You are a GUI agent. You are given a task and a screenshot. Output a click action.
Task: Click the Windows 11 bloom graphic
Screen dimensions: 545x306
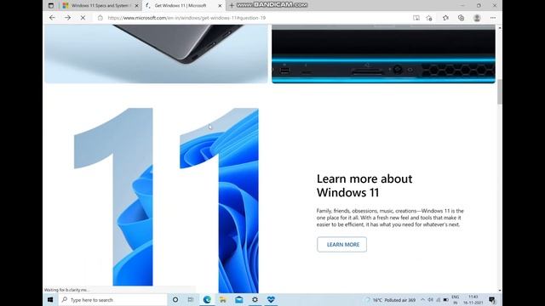166,200
